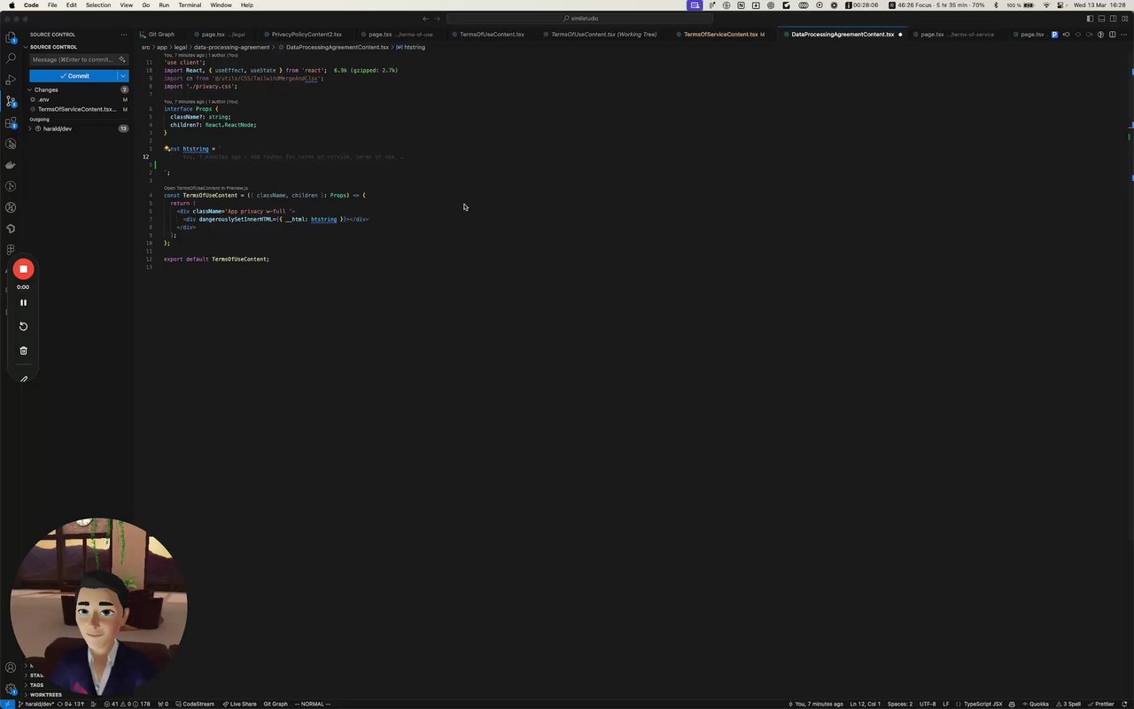Switch to TermsOfUseContent.tsx tab
Viewport: 1134px width, 709px height.
(x=492, y=35)
